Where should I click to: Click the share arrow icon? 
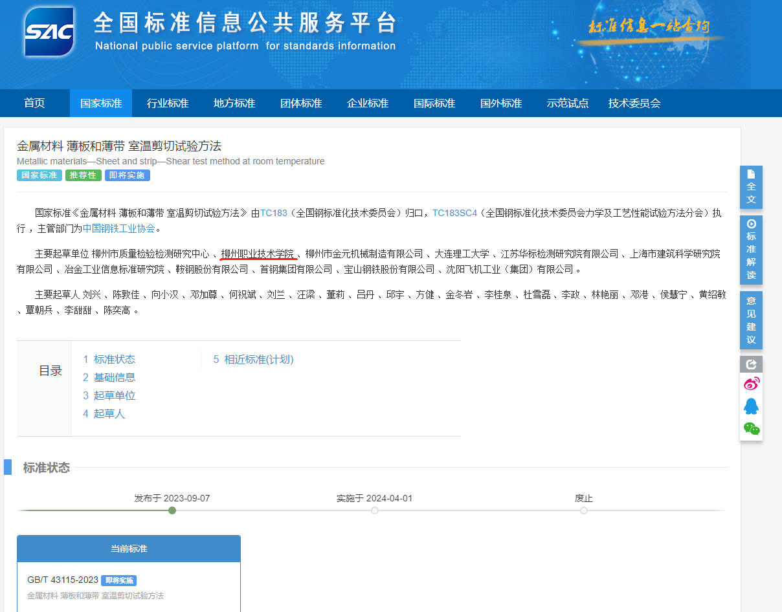(751, 364)
